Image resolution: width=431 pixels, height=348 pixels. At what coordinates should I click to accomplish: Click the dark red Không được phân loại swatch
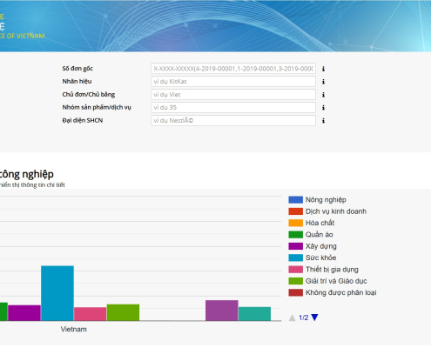point(296,292)
